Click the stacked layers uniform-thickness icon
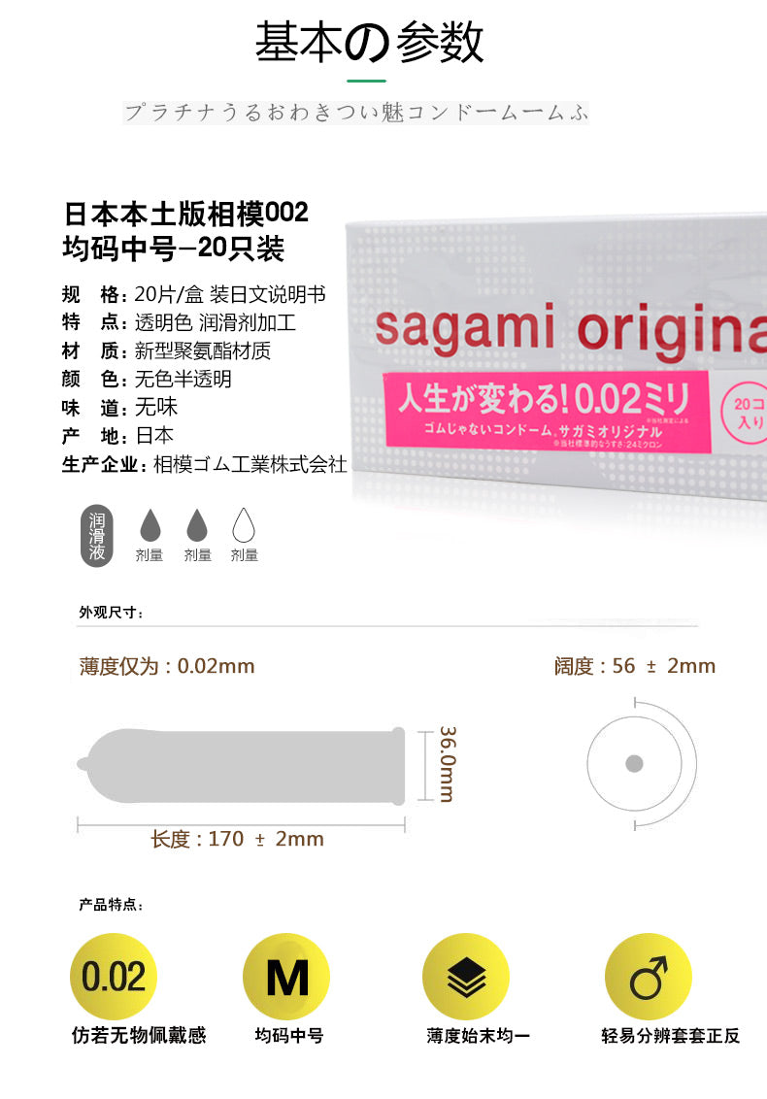Screen dimensions: 767x1099 465,977
